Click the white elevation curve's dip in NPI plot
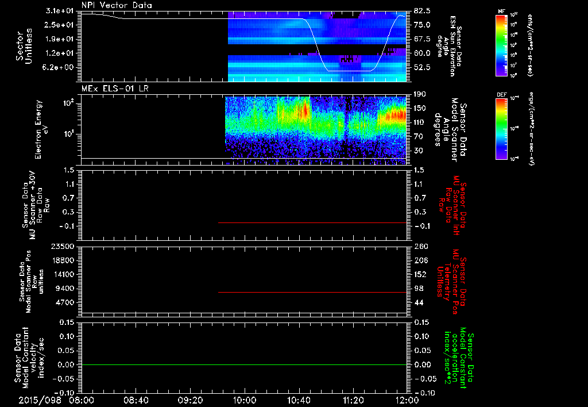This screenshot has height=407, width=588. click(349, 70)
